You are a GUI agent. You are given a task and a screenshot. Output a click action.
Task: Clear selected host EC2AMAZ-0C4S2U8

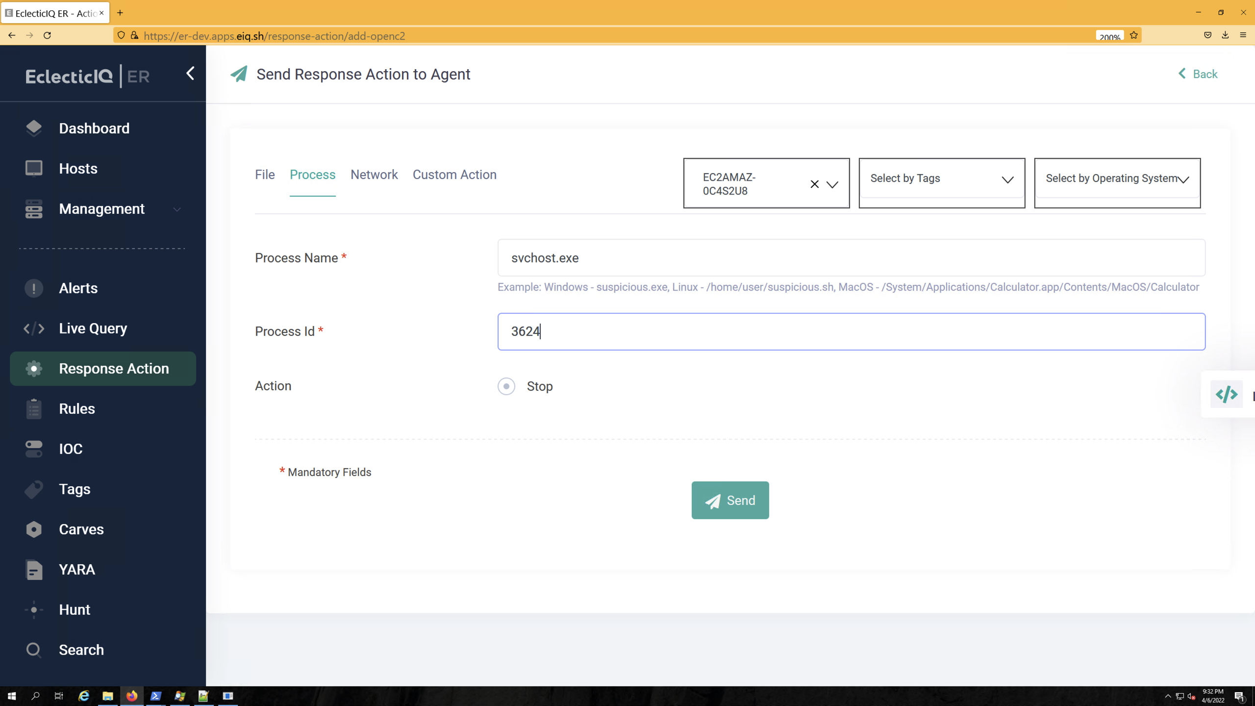(x=814, y=184)
